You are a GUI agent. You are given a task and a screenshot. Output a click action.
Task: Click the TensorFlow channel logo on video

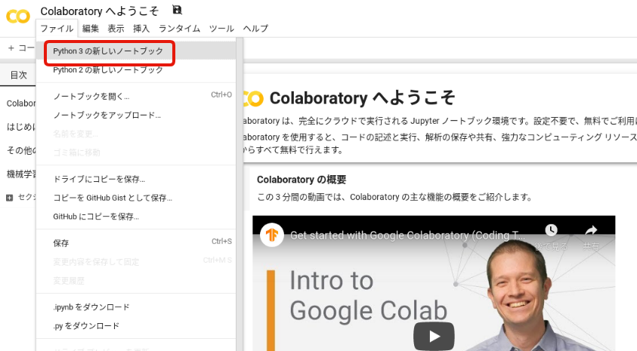(x=272, y=235)
